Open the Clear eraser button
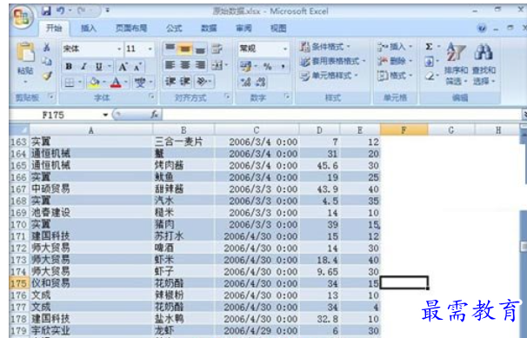Image resolution: width=527 pixels, height=338 pixels. coord(429,76)
